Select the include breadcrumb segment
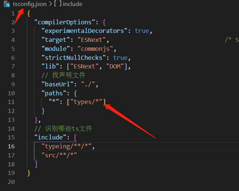The width and height of the screenshot is (239, 191). point(72,4)
